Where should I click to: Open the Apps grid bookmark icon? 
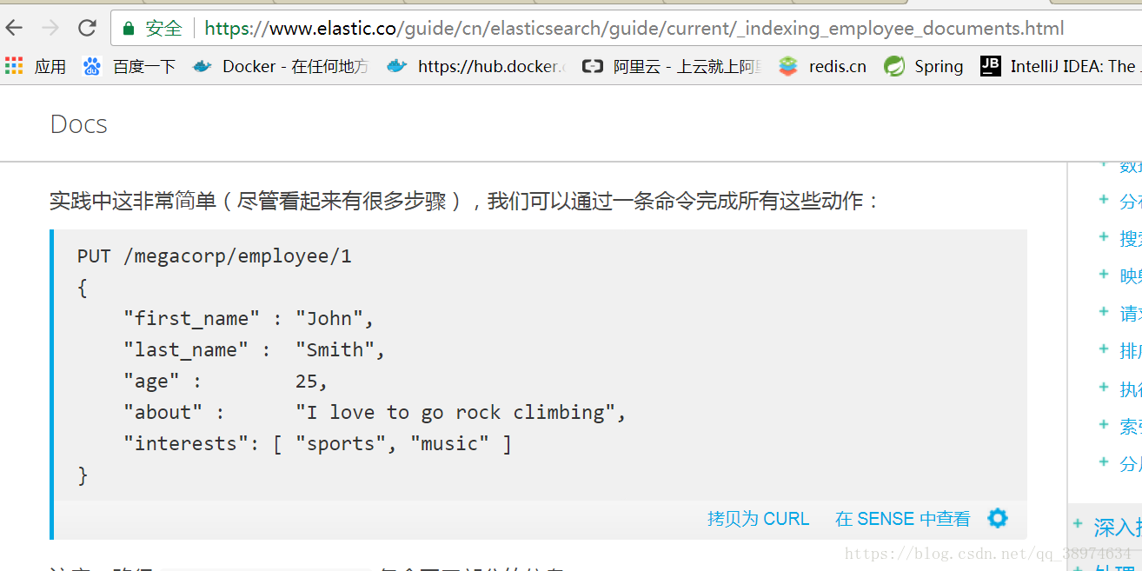point(13,65)
